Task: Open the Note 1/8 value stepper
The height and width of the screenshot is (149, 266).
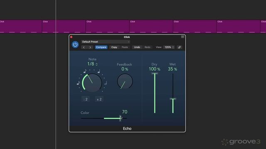Action: tap(92, 64)
